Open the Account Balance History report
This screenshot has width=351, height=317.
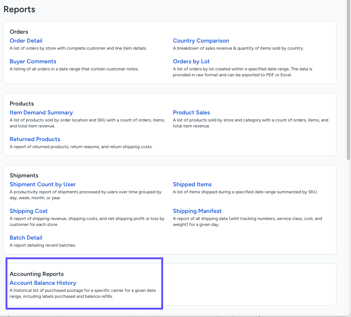(43, 283)
